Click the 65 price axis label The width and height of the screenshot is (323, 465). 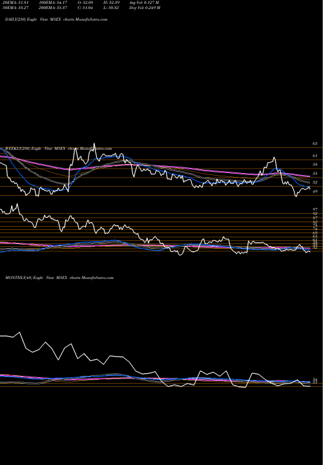[315, 143]
